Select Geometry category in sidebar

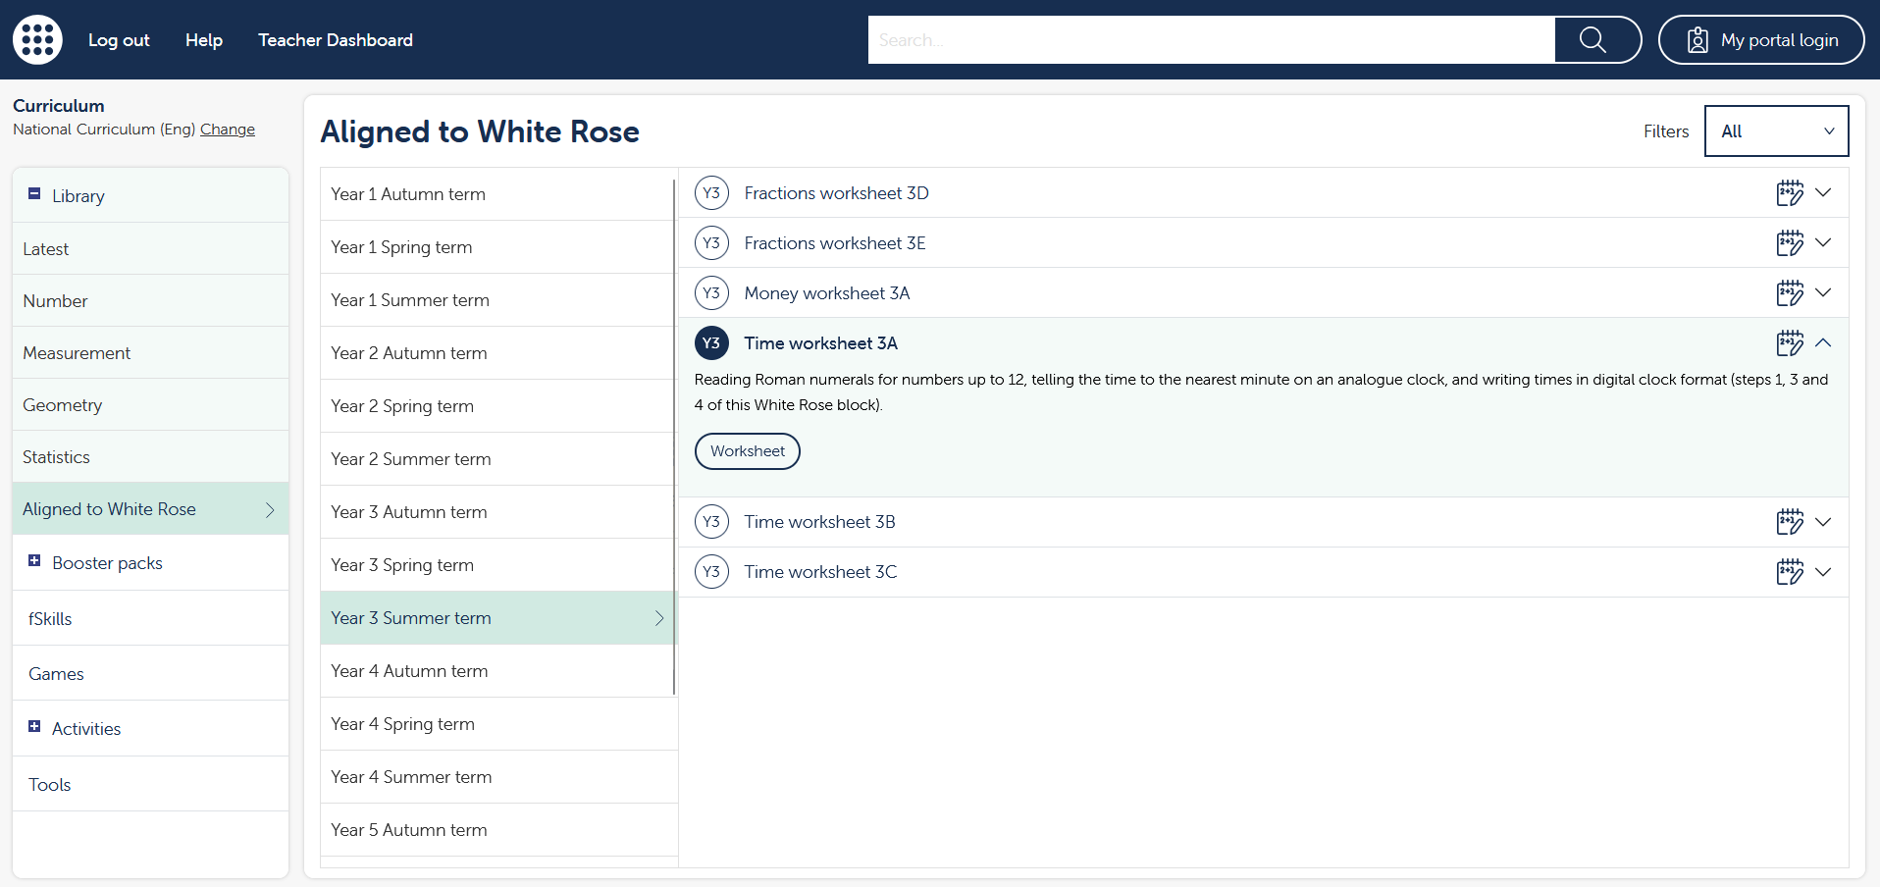(x=150, y=404)
